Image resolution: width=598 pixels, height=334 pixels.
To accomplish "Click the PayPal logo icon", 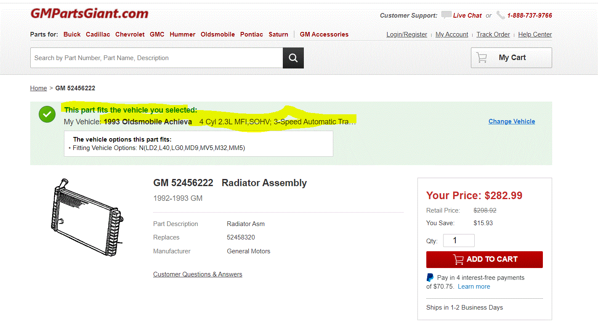I will coord(430,278).
